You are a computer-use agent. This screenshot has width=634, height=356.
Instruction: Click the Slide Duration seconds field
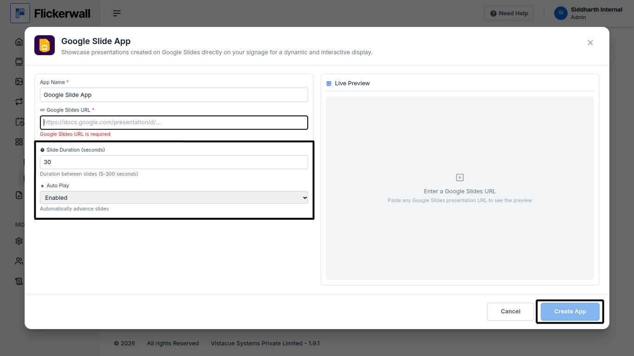tap(174, 162)
